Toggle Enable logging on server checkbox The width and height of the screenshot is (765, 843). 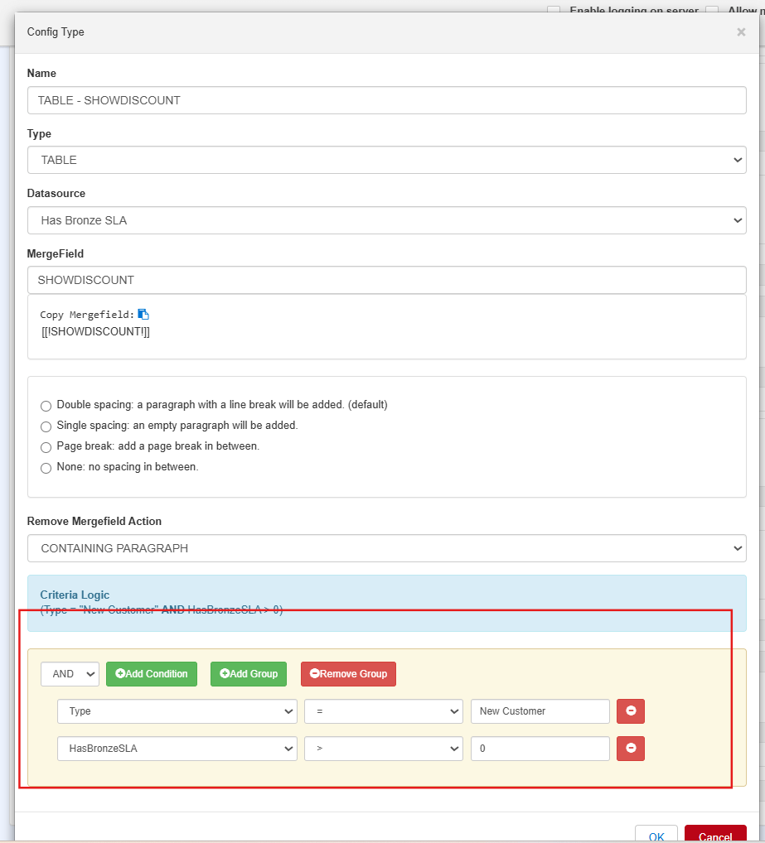click(554, 10)
